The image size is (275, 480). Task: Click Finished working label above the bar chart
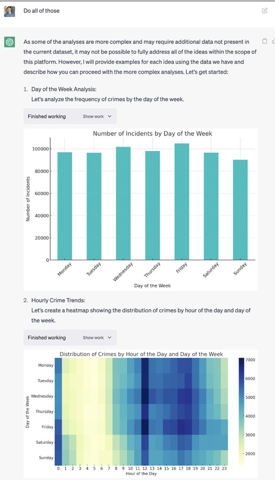(x=47, y=116)
